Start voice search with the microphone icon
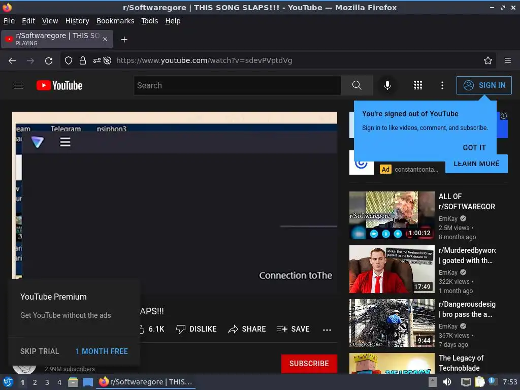Image resolution: width=520 pixels, height=390 pixels. pos(387,85)
